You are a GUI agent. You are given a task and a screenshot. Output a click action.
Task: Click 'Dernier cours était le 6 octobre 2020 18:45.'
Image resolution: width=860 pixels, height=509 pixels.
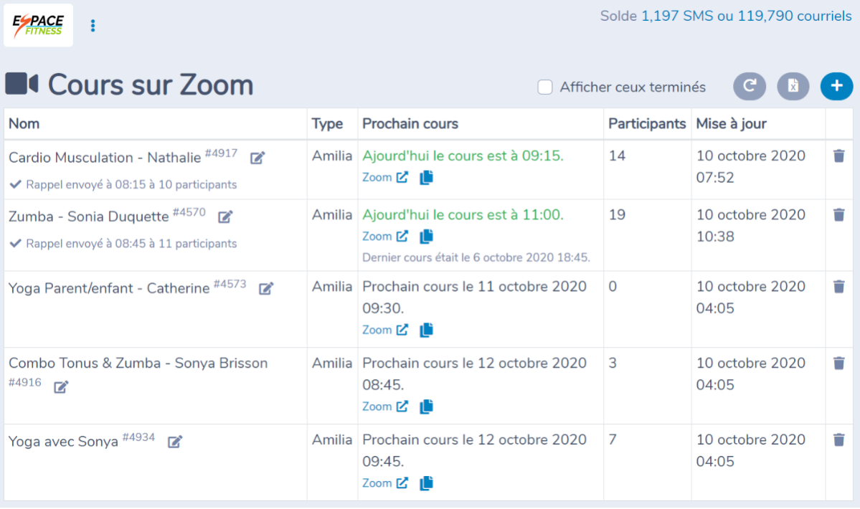click(x=476, y=257)
